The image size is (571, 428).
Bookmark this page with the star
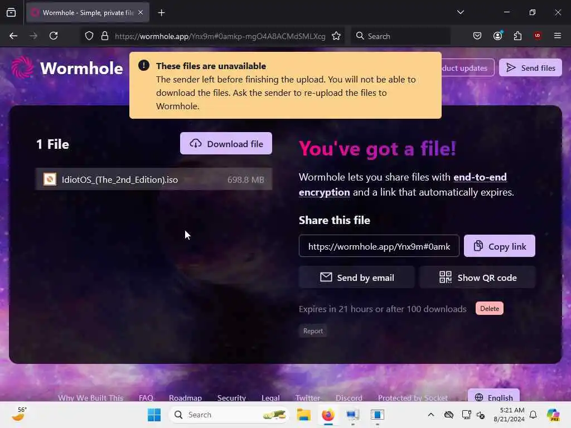(336, 36)
